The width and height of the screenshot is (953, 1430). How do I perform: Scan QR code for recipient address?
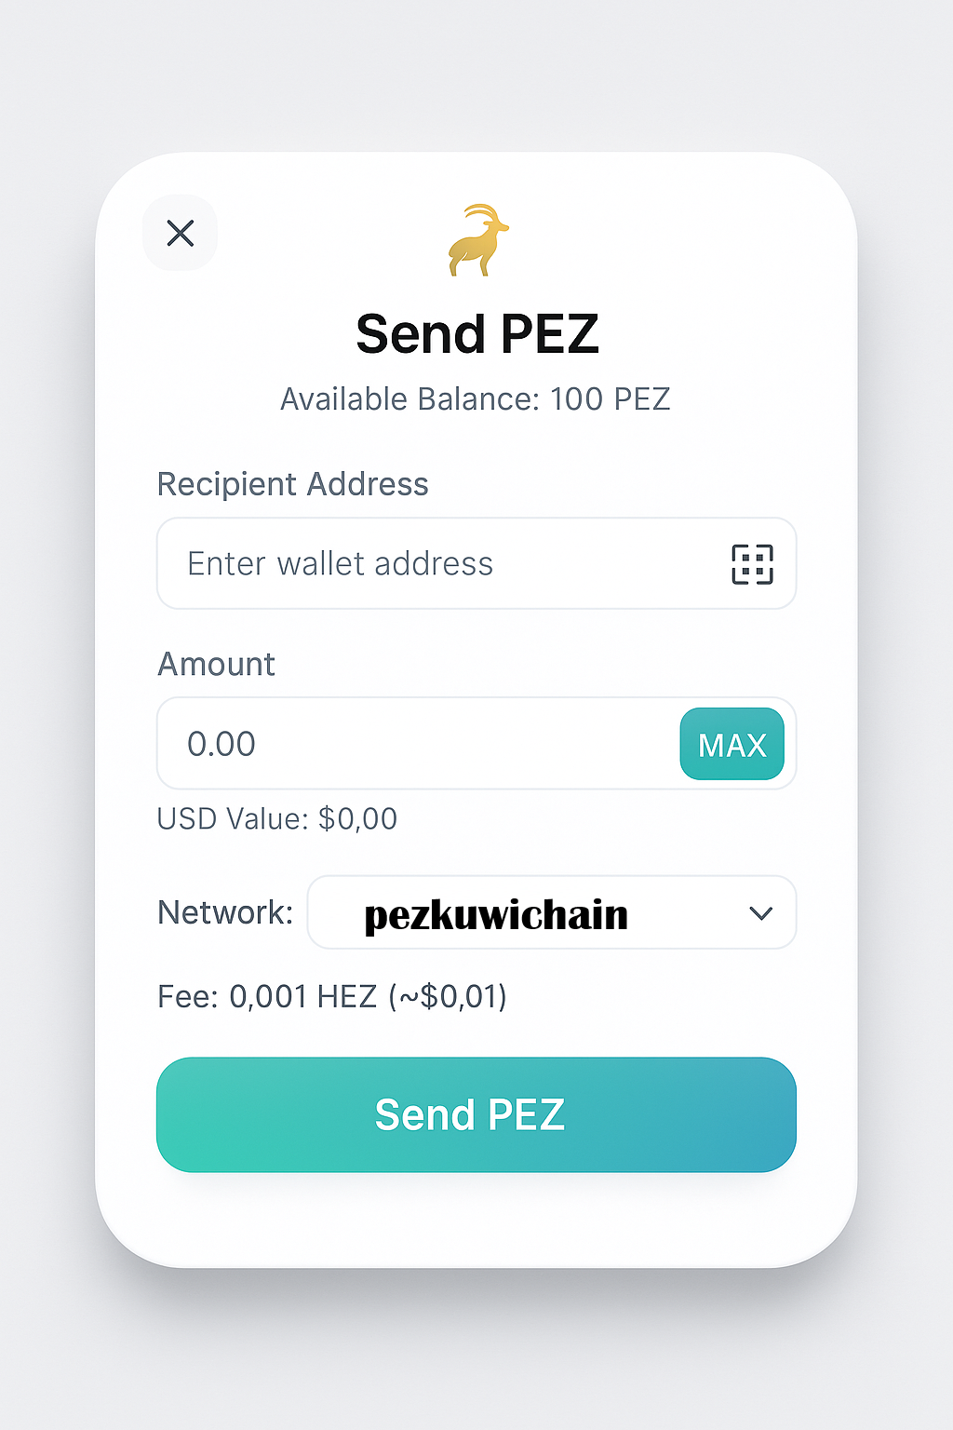click(x=752, y=564)
